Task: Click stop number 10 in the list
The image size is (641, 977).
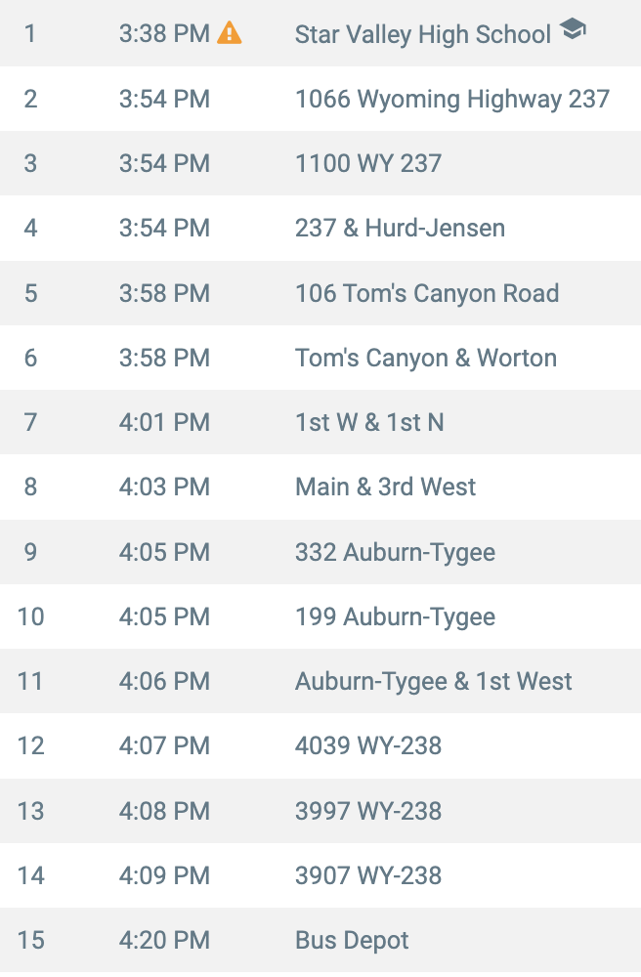Action: [x=30, y=616]
